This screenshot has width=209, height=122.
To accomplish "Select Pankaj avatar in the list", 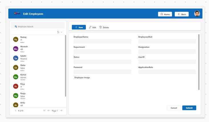I will coord(16,40).
